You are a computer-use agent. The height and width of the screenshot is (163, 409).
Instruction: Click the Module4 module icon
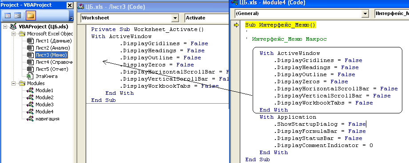[x=31, y=112]
